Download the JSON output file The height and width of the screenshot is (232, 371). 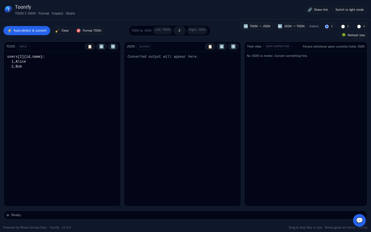(x=222, y=47)
